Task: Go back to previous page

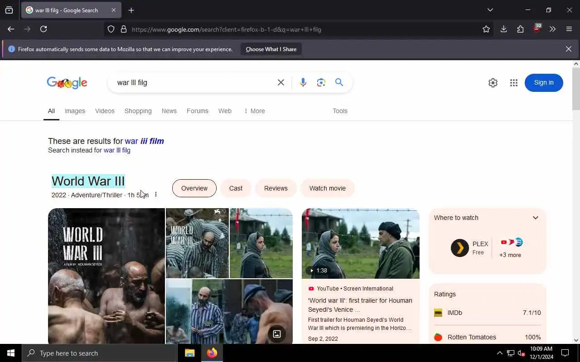Action: [11, 29]
